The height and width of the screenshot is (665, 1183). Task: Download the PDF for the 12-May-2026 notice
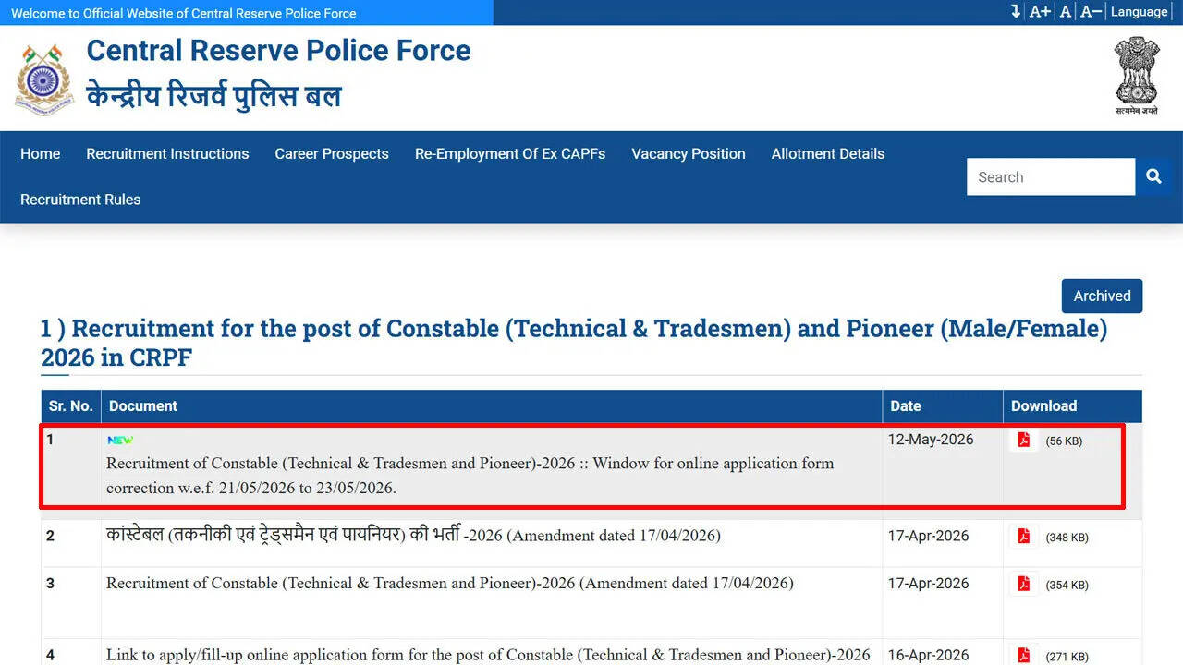click(1024, 440)
